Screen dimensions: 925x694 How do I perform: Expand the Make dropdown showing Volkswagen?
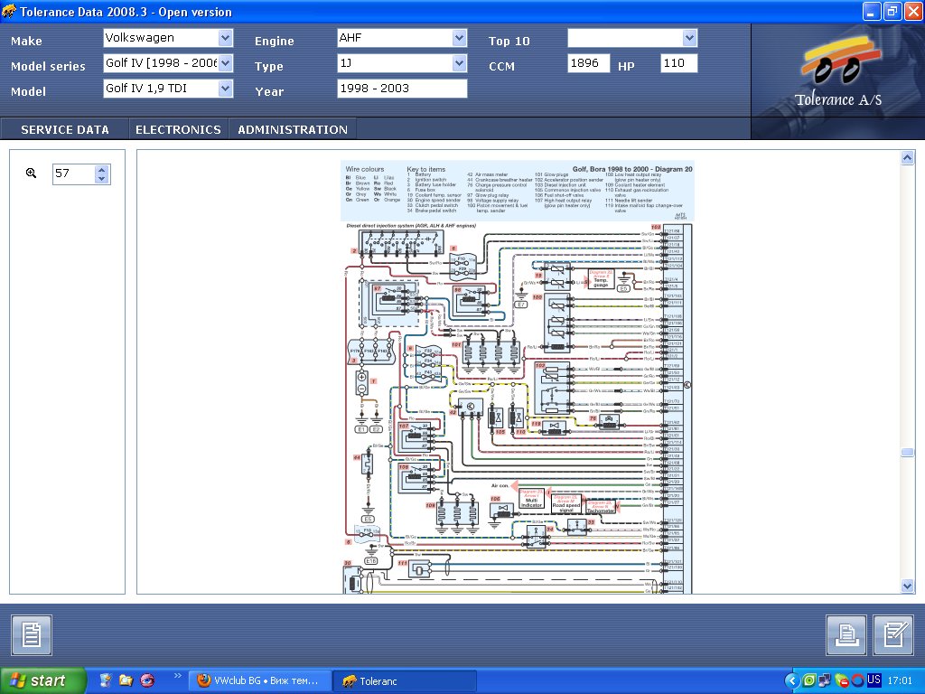tap(225, 38)
